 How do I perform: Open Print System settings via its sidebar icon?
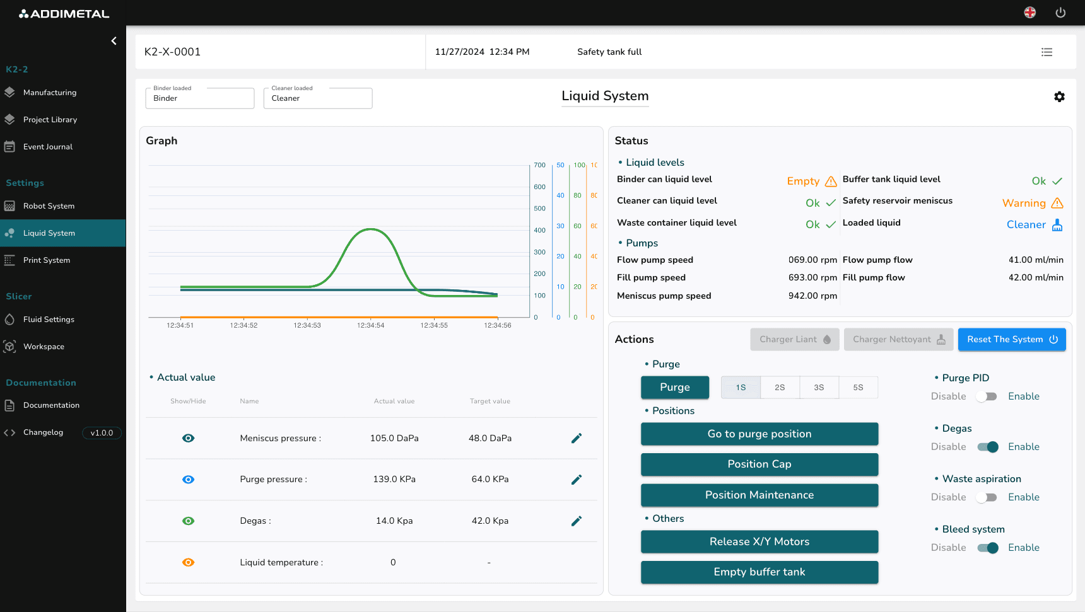(10, 260)
